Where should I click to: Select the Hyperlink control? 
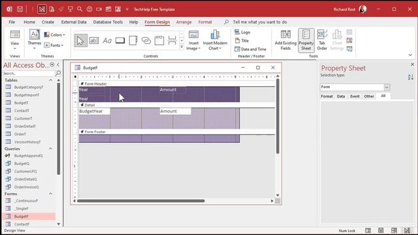click(x=146, y=40)
